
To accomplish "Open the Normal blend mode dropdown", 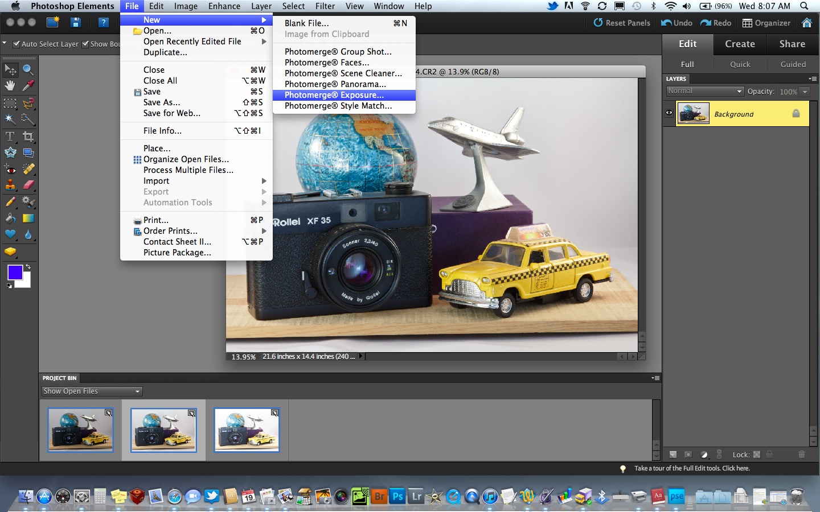I will click(705, 91).
